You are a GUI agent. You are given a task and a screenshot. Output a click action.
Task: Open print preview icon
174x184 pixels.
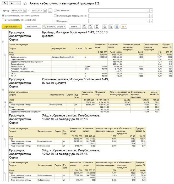[x=111, y=27]
